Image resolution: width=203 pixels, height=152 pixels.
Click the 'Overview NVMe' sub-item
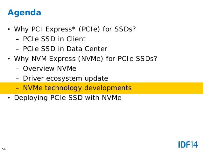[50, 69]
